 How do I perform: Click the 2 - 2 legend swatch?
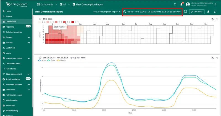[40, 22]
